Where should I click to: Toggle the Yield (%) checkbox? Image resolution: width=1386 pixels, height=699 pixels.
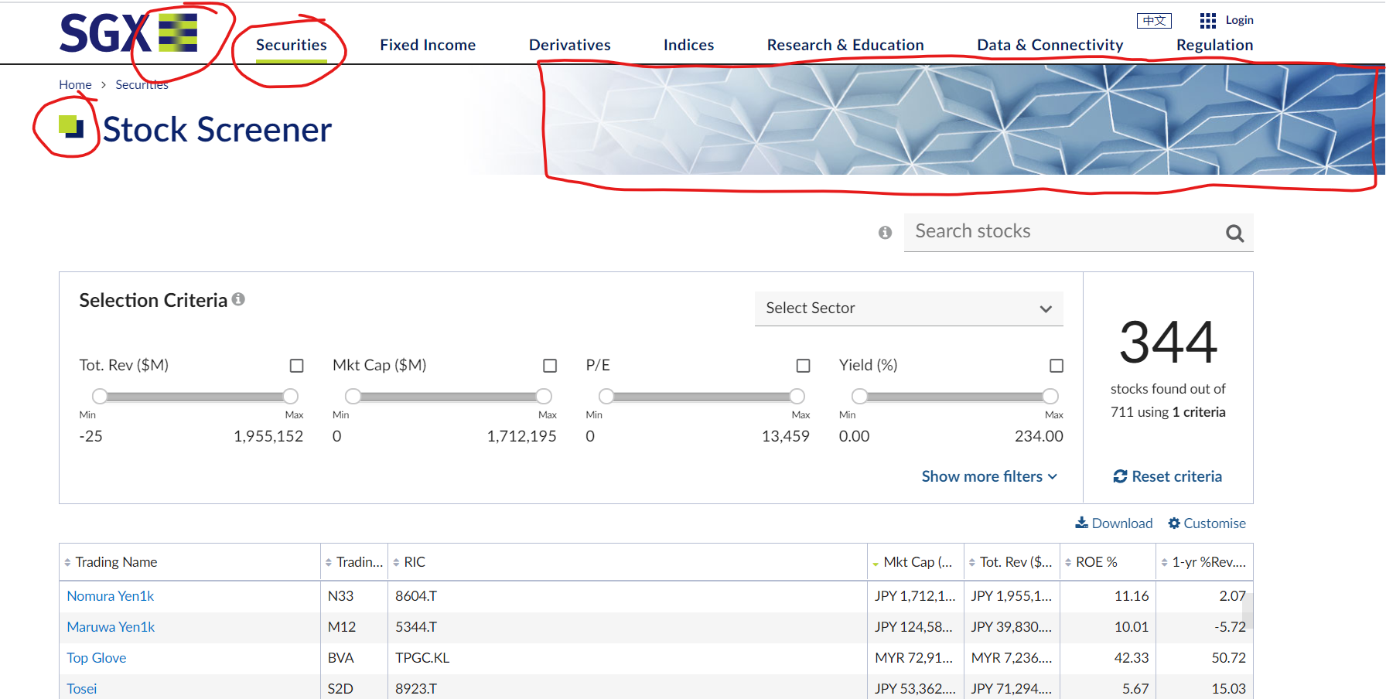tap(1057, 366)
